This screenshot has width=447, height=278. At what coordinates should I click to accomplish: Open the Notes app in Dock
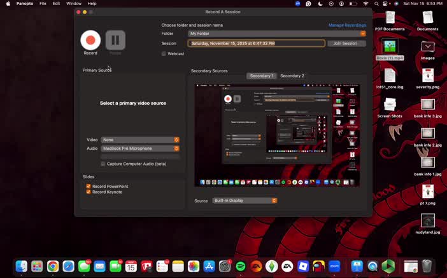[178, 267]
